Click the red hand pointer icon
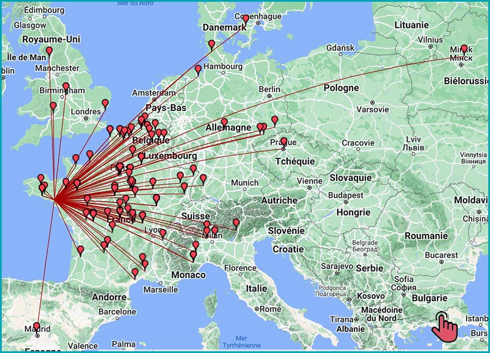This screenshot has height=353, width=490. tap(445, 325)
